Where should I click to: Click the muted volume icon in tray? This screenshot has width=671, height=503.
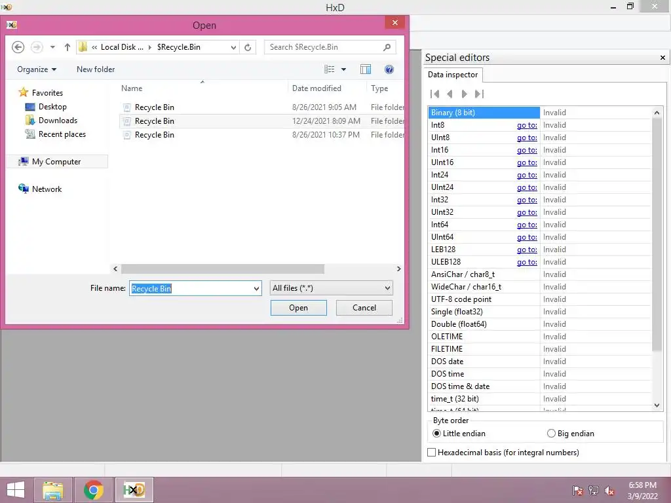tap(609, 491)
